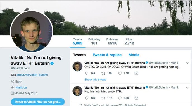Click the verified badge beside profile name
This screenshot has width=192, height=106.
tap(52, 63)
